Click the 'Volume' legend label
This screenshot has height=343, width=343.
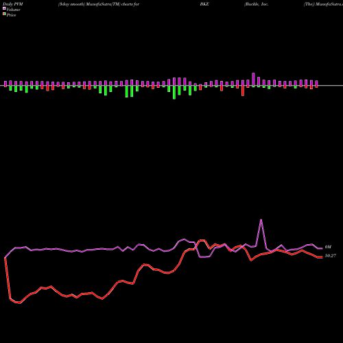click(13, 10)
